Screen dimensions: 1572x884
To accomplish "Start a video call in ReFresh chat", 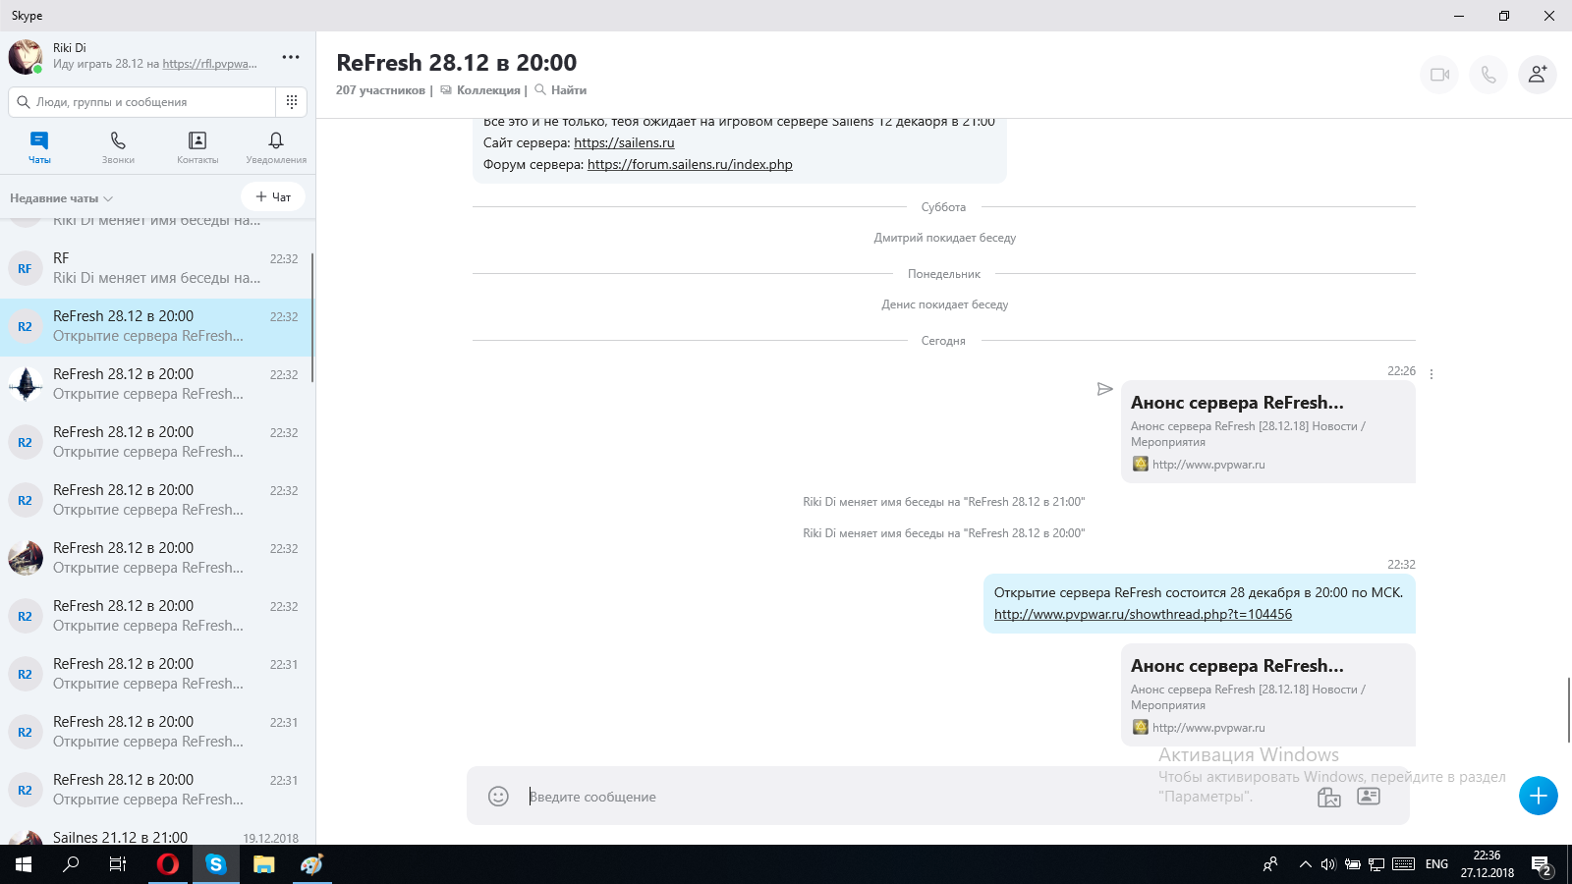I will 1439,75.
